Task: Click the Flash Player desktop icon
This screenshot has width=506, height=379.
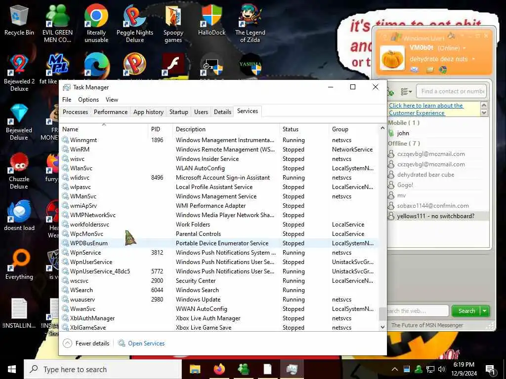Action: coord(173,65)
